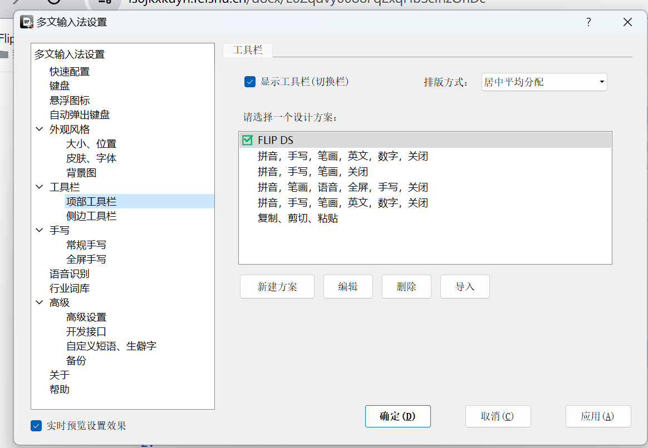Image resolution: width=648 pixels, height=448 pixels.
Task: Select 备份 in the tree
Action: pos(76,361)
